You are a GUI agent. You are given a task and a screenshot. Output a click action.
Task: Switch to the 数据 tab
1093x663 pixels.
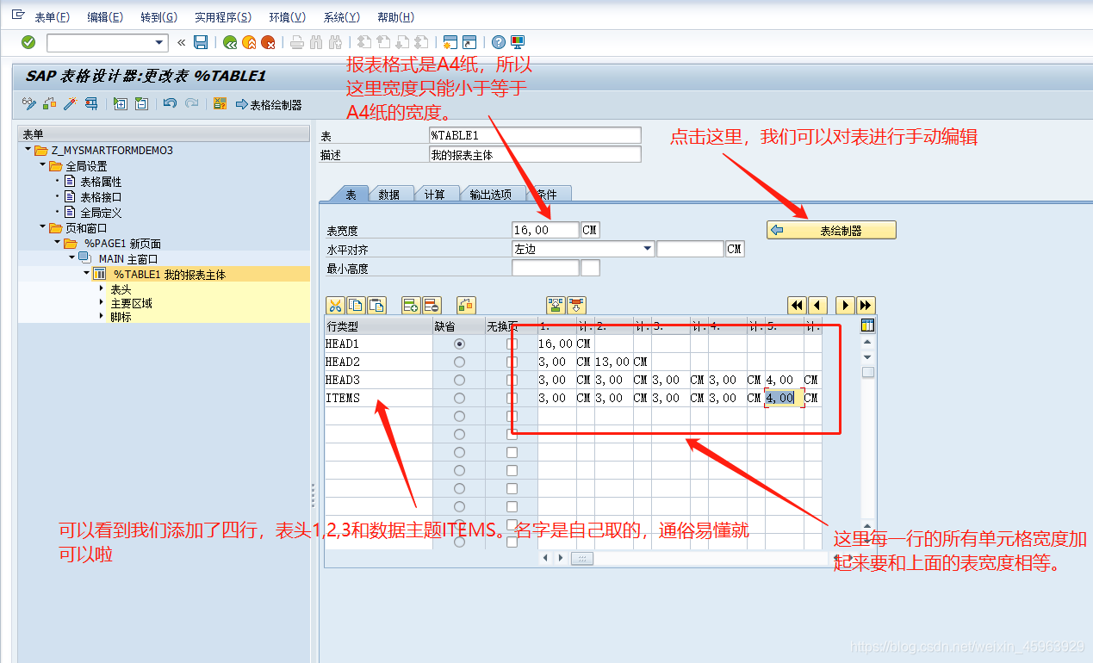[x=389, y=195]
